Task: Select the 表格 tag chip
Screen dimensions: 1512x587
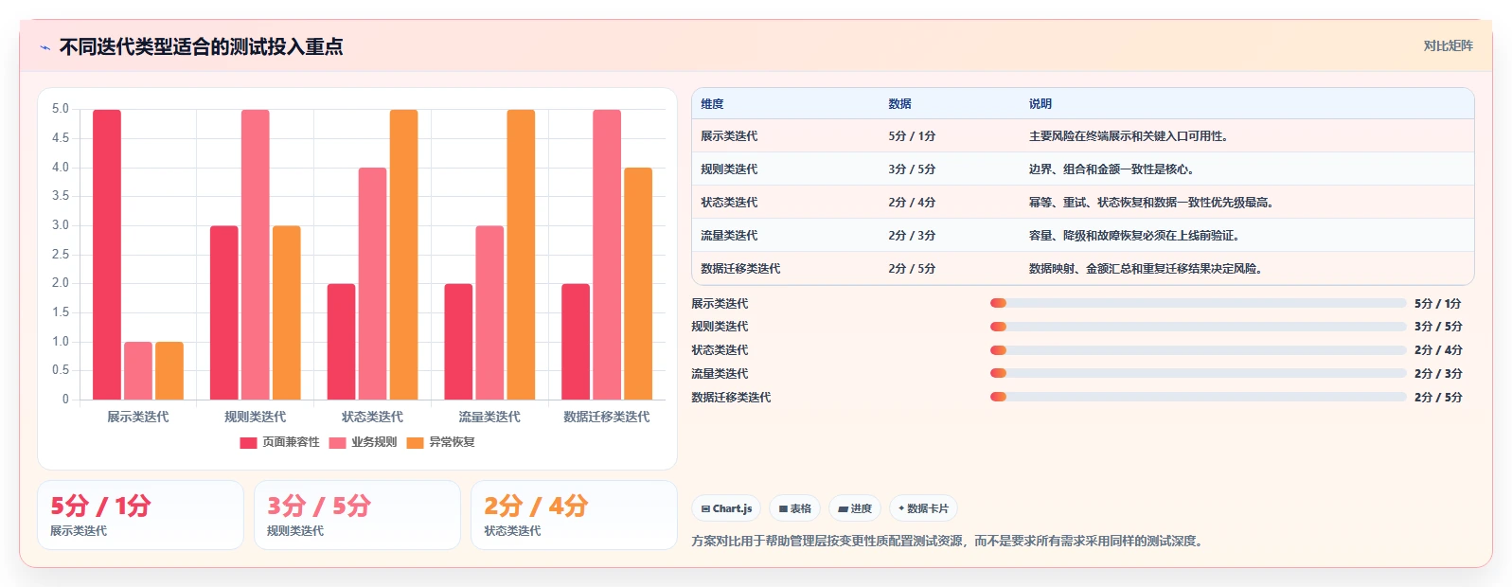Action: (x=794, y=508)
